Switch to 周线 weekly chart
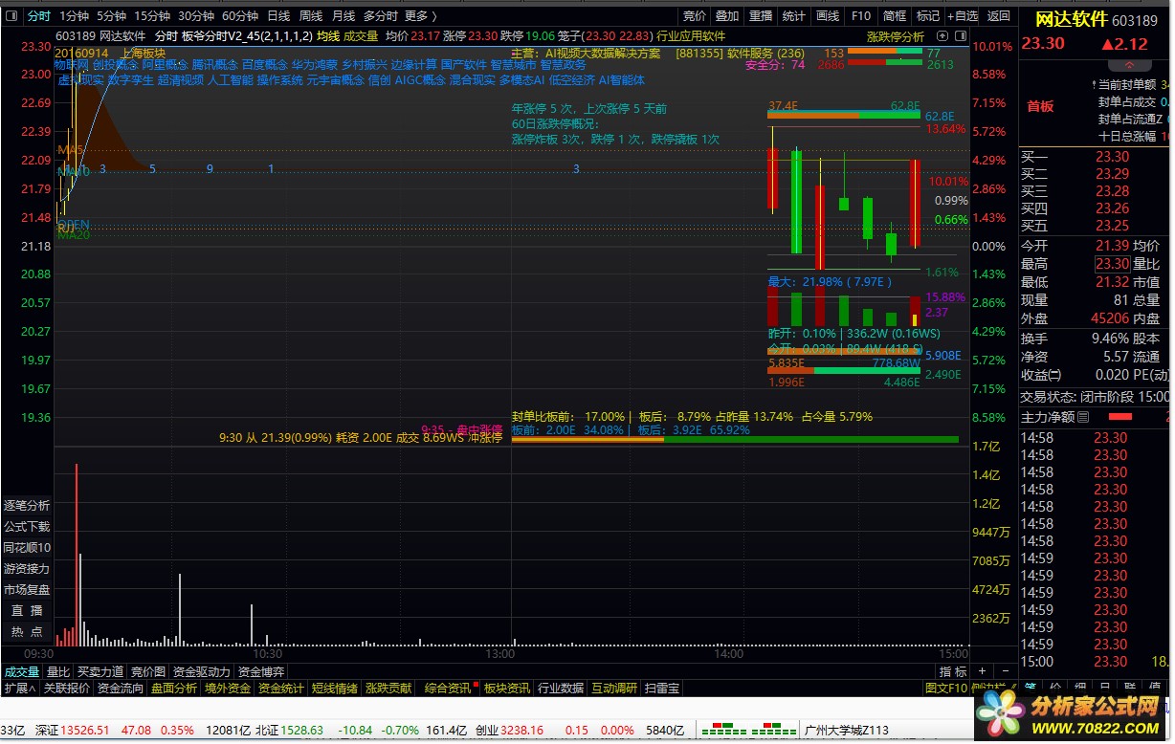The width and height of the screenshot is (1175, 744). coord(311,15)
